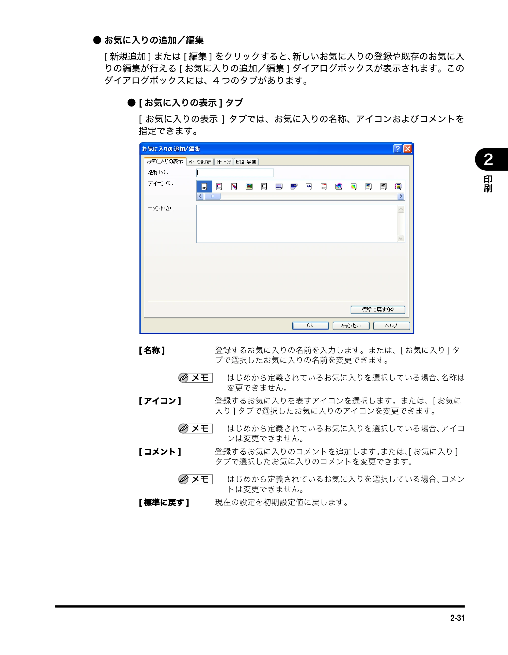Select the photo with magenta circle icon
Image resolution: width=508 pixels, height=655 pixels.
(339, 187)
